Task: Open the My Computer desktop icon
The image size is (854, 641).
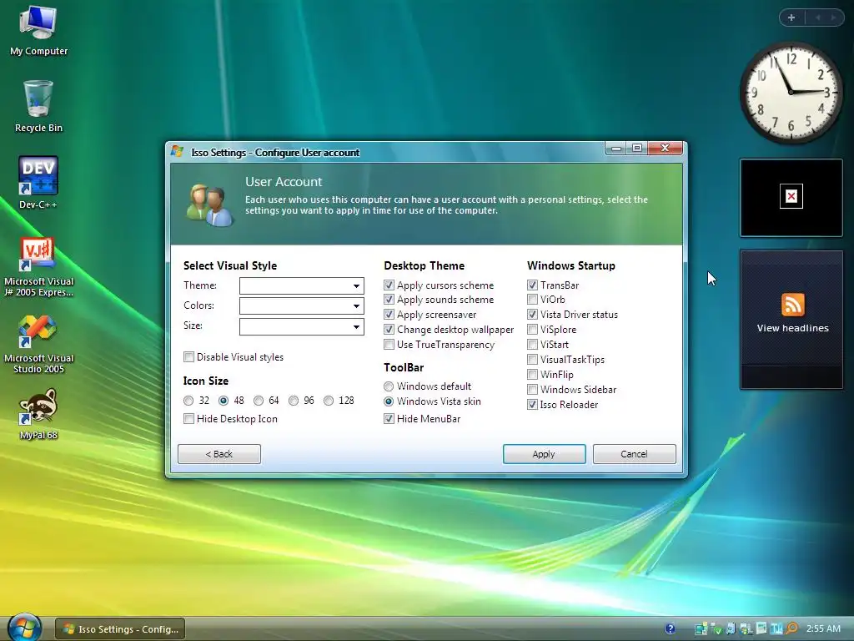Action: point(38,31)
